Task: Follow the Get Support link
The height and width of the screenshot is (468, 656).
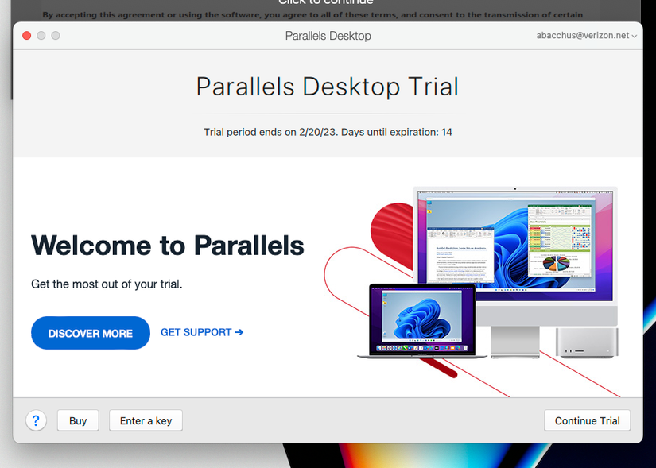Action: pos(202,332)
